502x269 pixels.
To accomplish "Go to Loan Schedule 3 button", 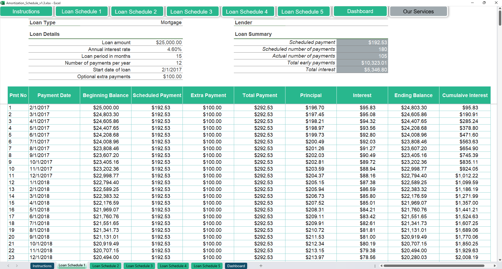I will (191, 12).
